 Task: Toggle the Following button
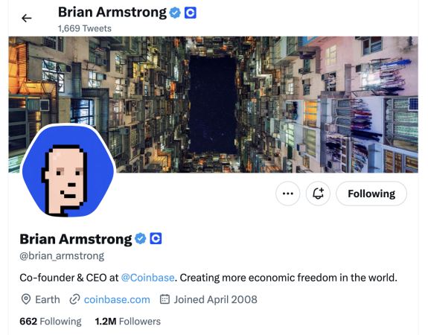point(371,194)
